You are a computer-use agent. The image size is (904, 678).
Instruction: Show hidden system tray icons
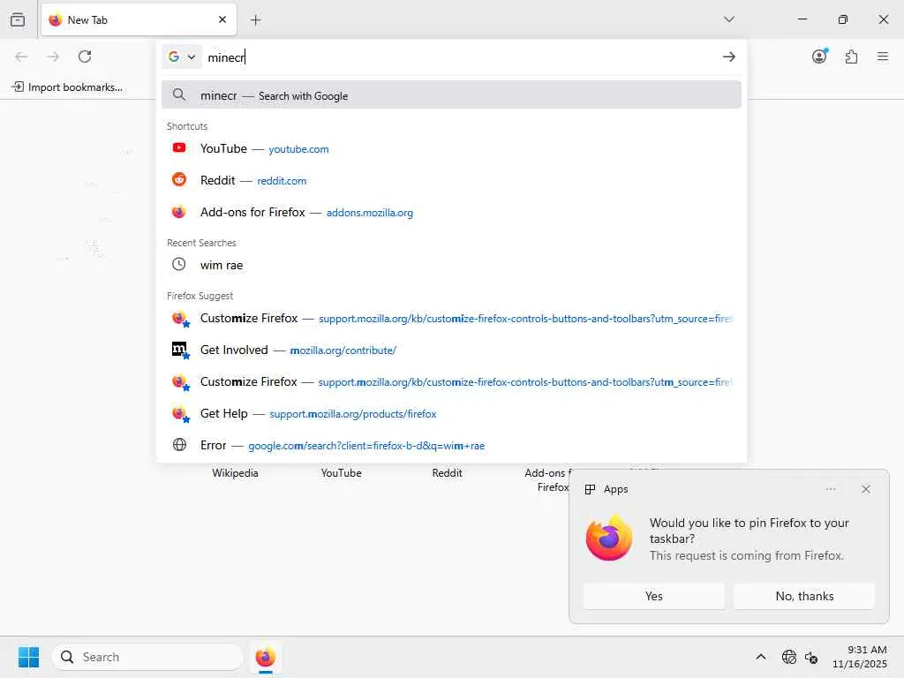(760, 657)
